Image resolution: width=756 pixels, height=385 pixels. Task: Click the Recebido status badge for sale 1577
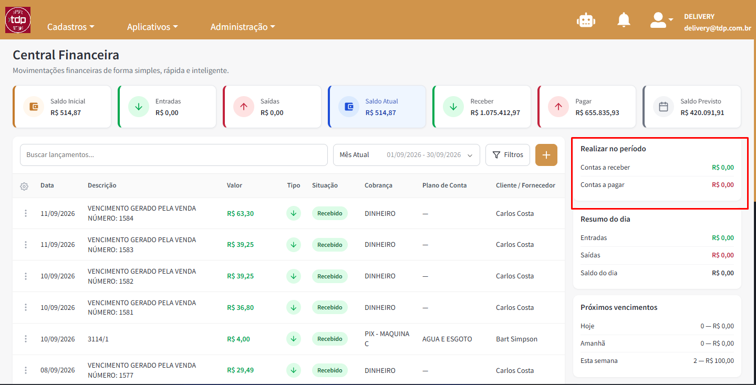[x=330, y=370]
